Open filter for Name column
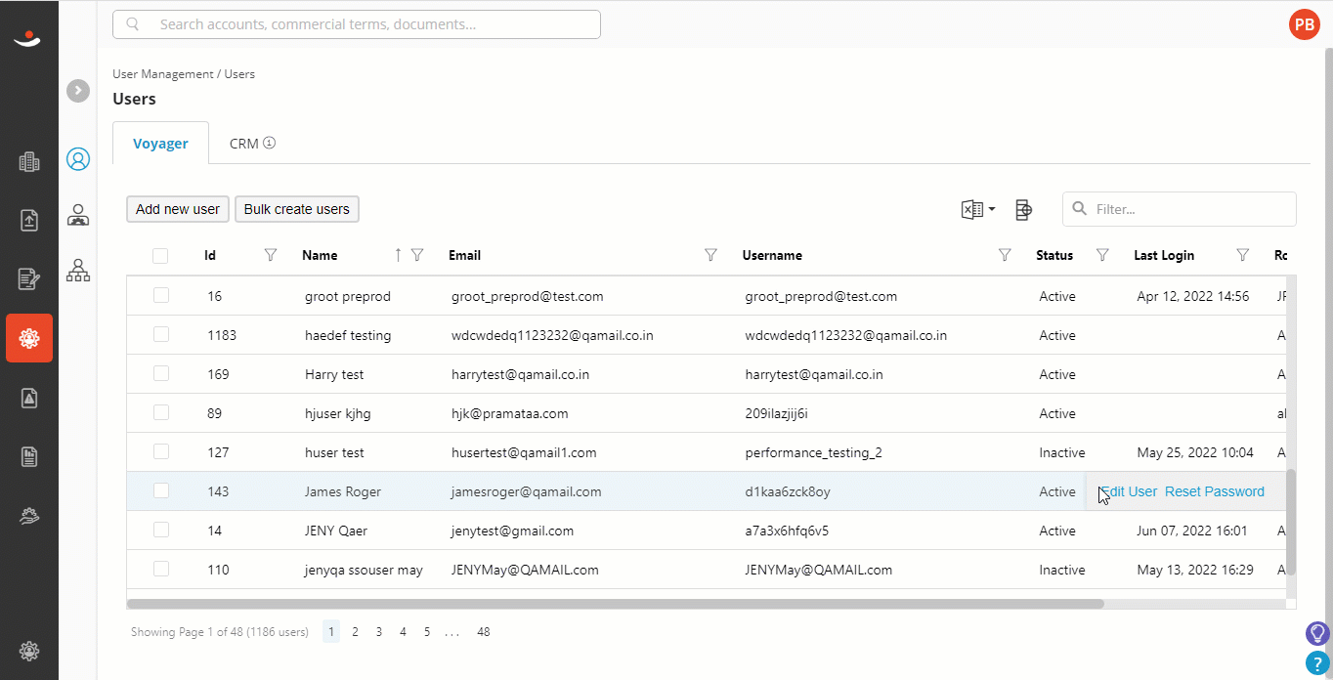 point(417,255)
